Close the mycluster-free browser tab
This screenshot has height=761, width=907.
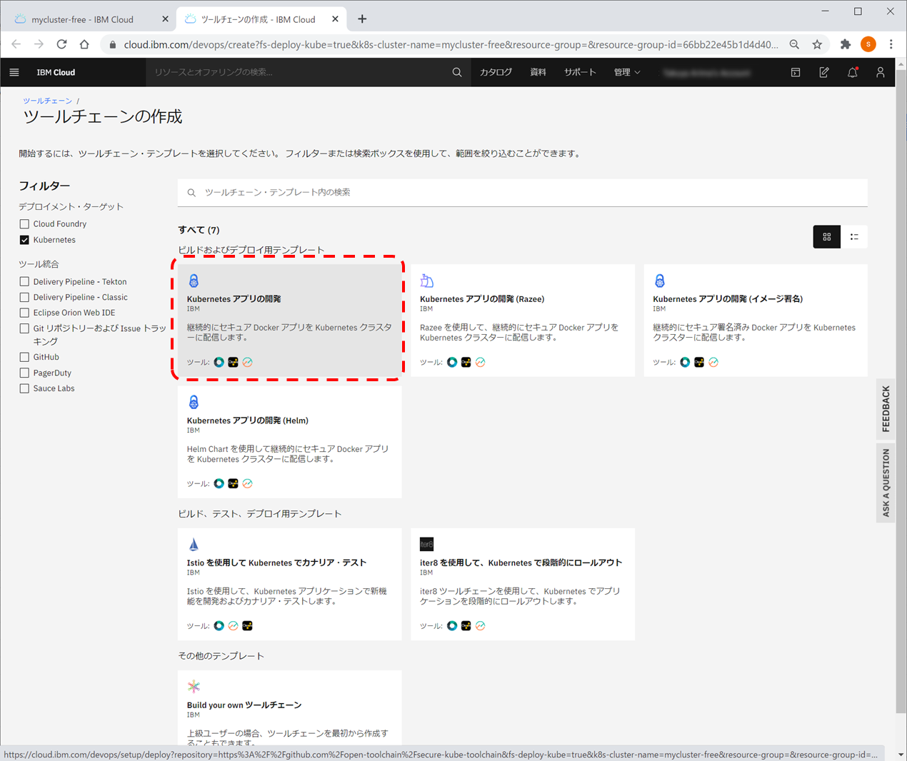click(165, 19)
